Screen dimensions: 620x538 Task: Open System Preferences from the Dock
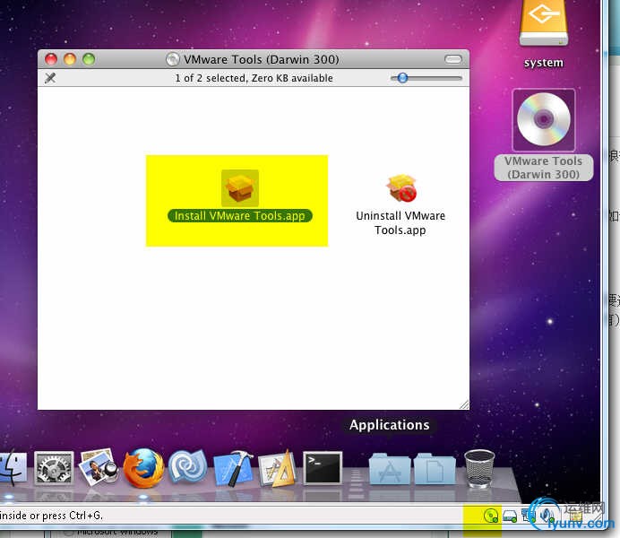54,468
